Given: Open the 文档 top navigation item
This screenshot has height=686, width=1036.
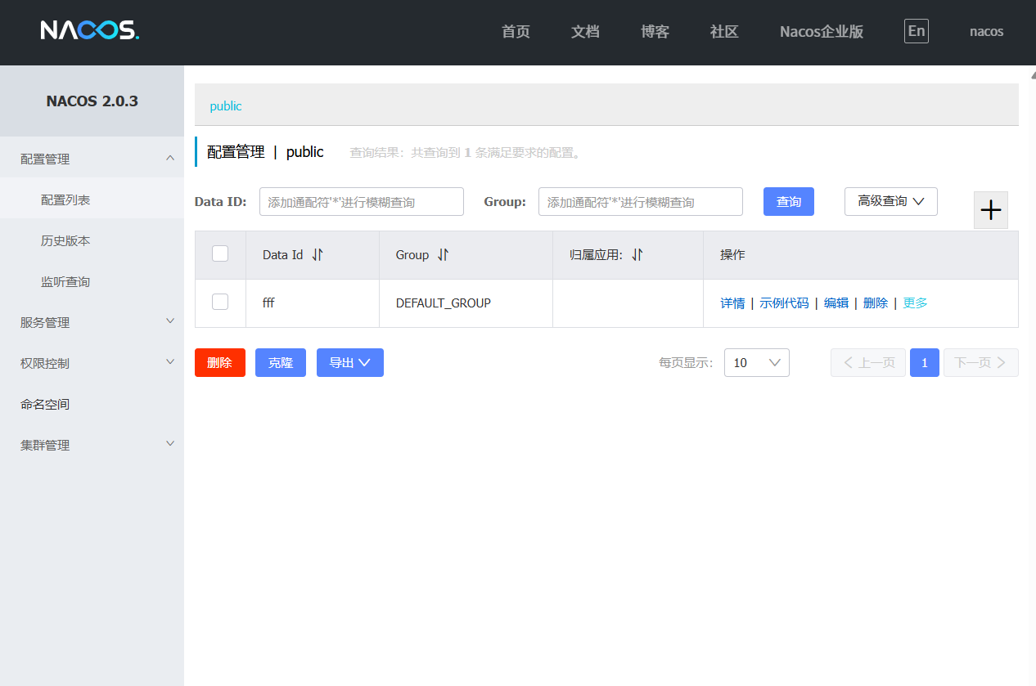Looking at the screenshot, I should point(585,32).
